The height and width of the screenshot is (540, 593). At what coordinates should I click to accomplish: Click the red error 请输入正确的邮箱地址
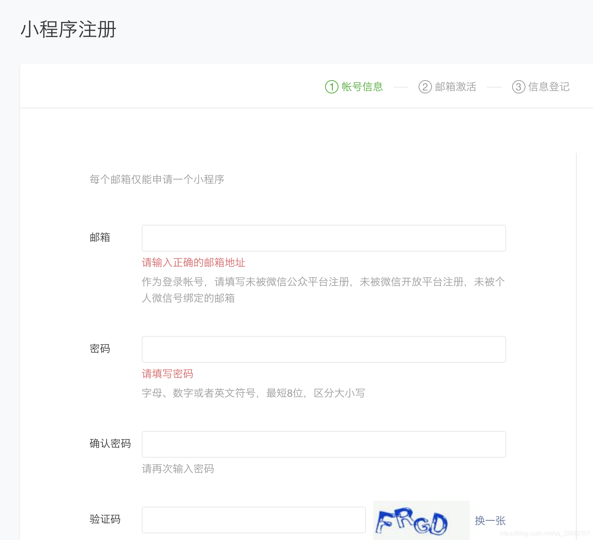(193, 263)
